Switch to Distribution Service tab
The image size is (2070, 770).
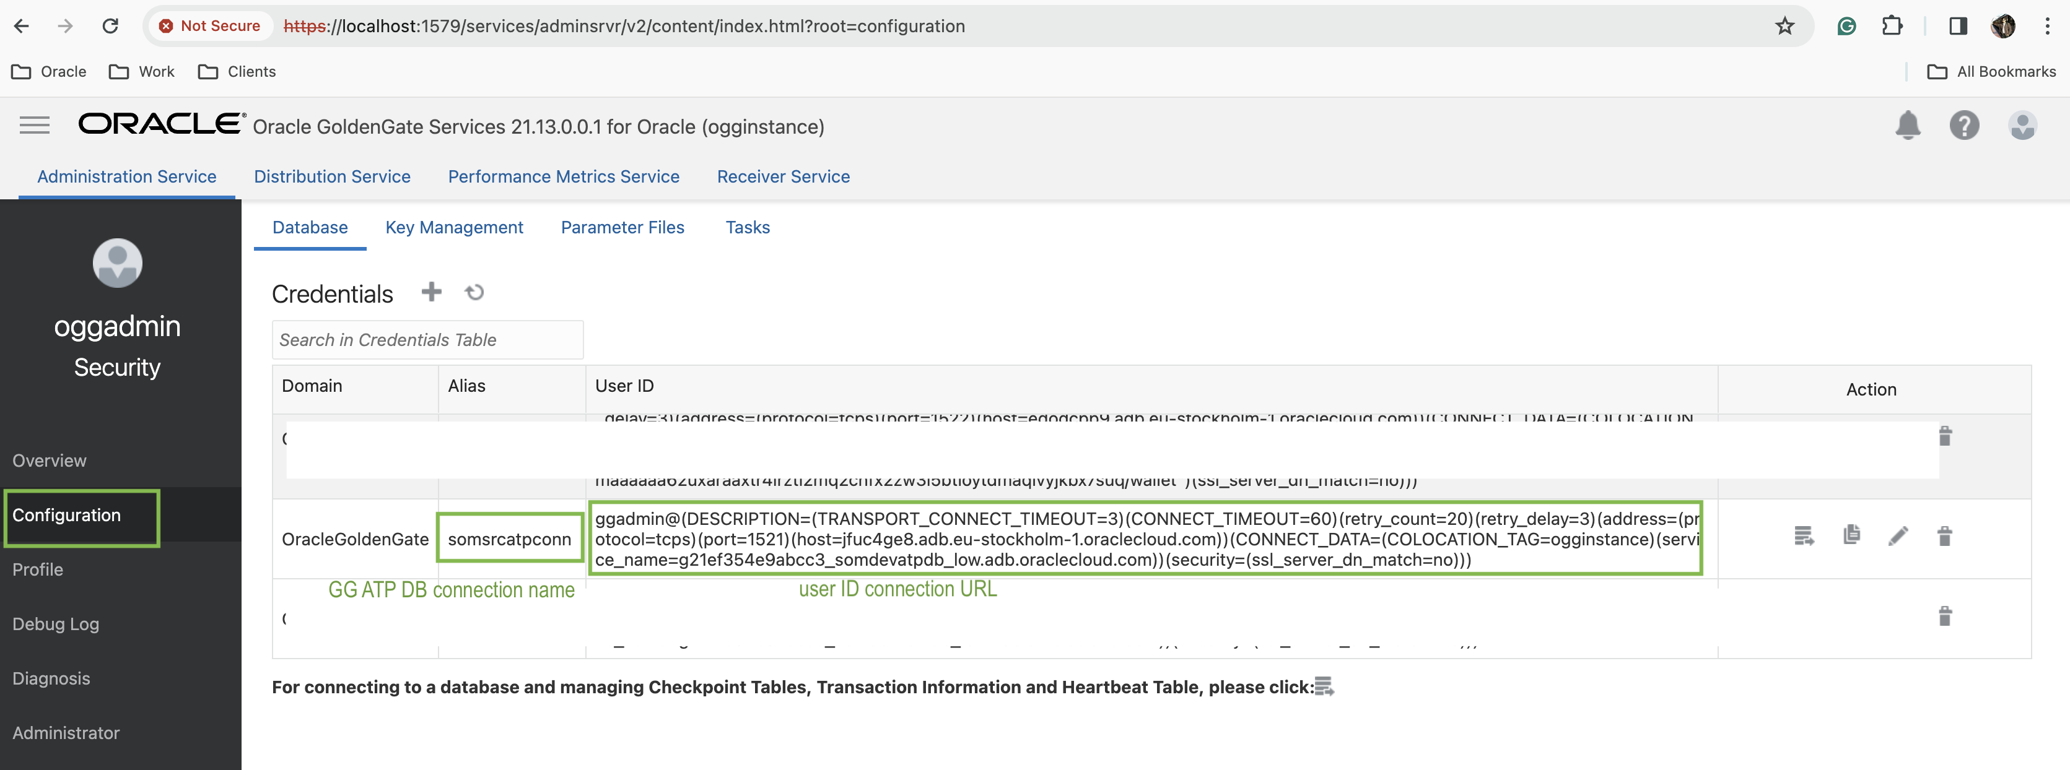332,176
